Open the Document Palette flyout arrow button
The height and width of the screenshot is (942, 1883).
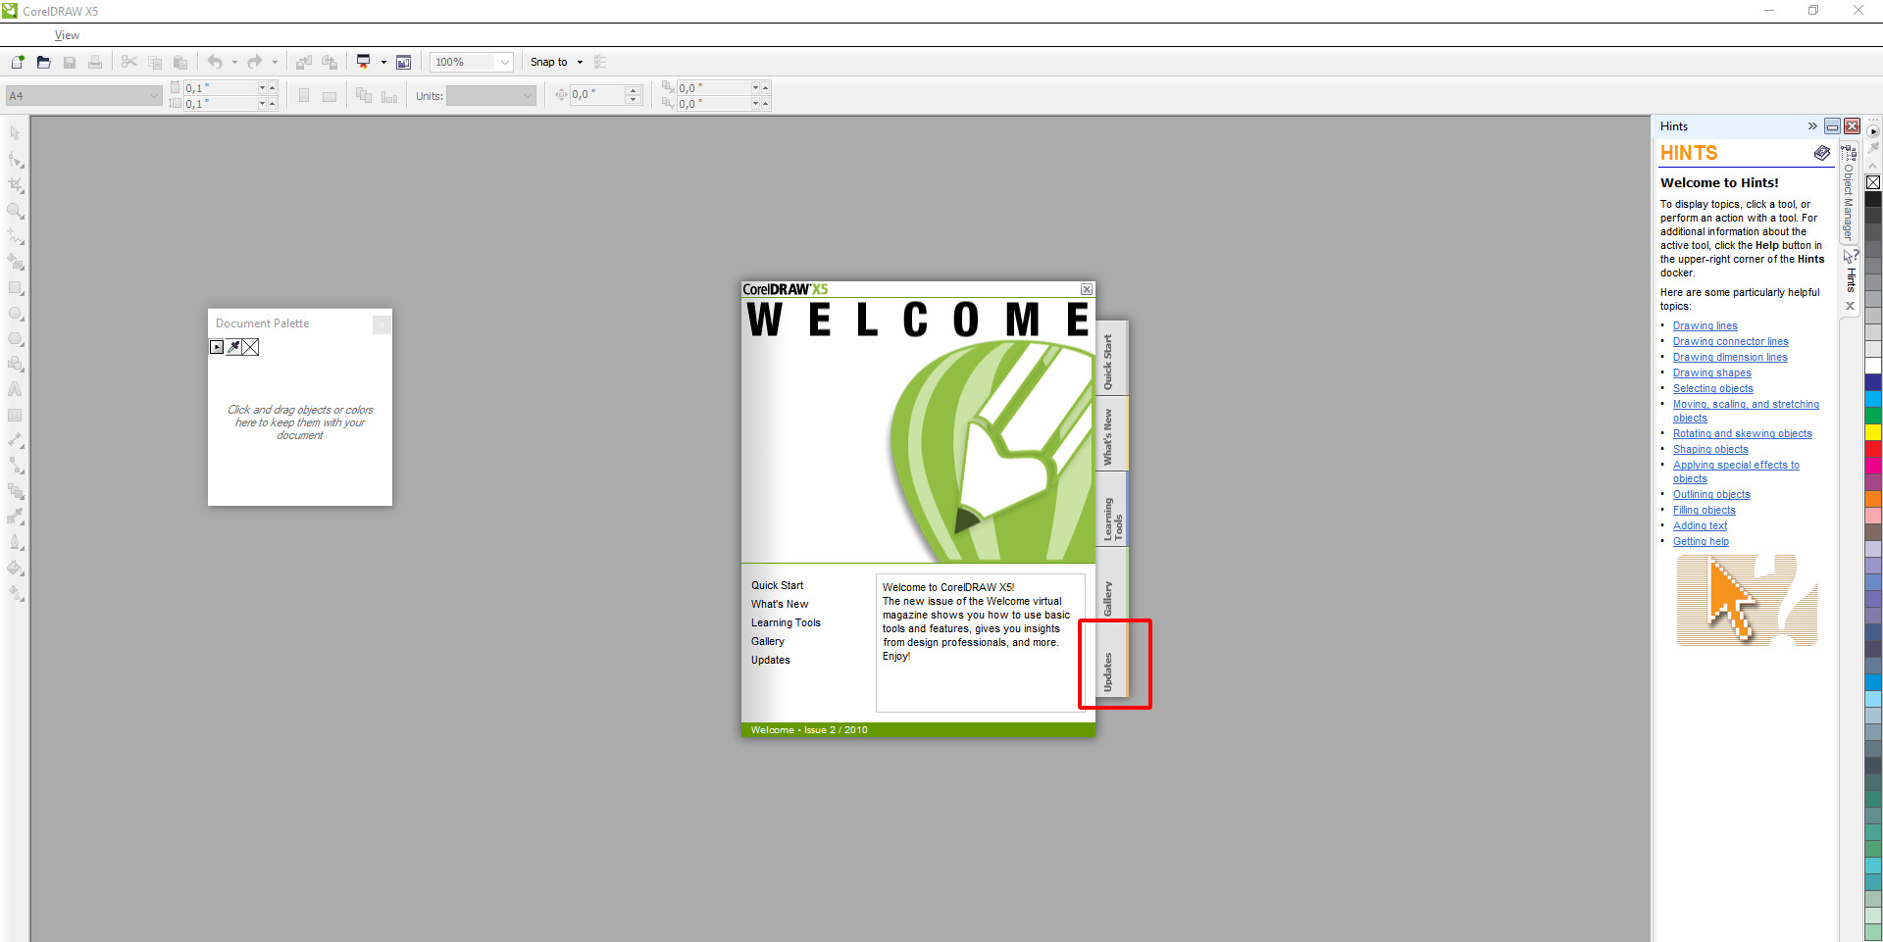[x=217, y=347]
